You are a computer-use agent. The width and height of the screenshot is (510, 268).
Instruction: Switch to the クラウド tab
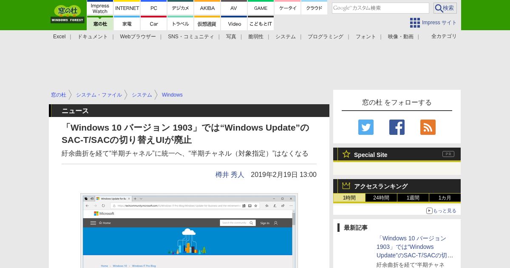(x=314, y=8)
